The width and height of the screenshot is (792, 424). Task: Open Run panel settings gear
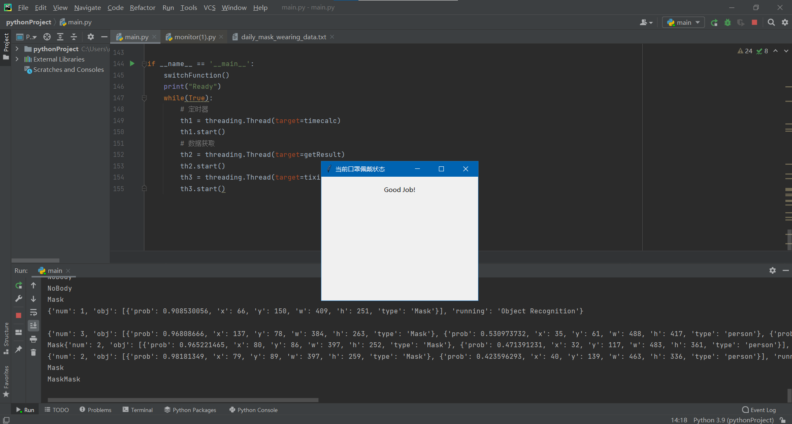[x=773, y=270]
